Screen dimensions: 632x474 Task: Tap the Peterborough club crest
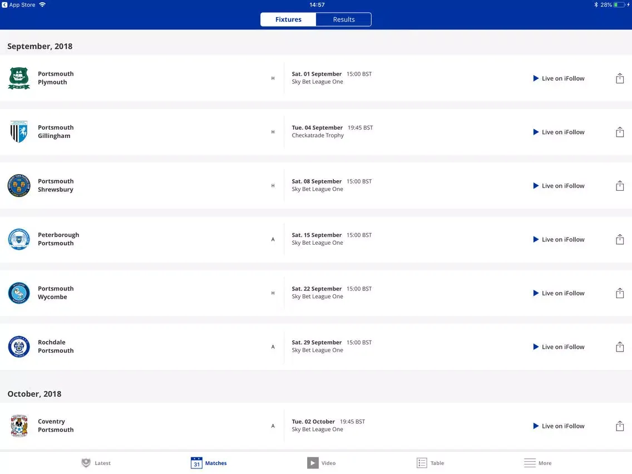[x=19, y=239]
